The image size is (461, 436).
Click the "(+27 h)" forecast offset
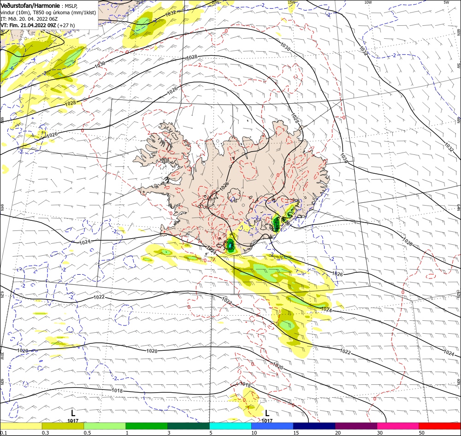pyautogui.click(x=66, y=25)
